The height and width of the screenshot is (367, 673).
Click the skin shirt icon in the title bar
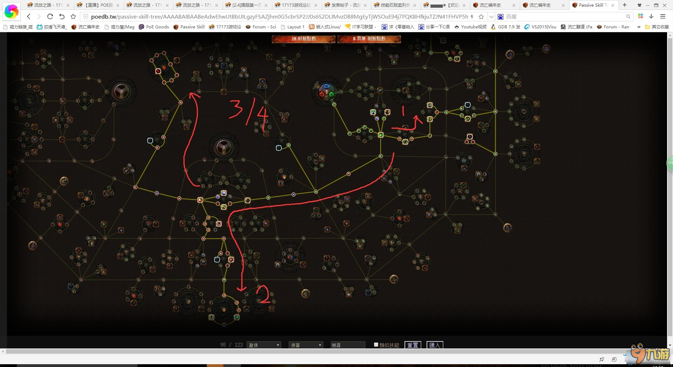[639, 5]
